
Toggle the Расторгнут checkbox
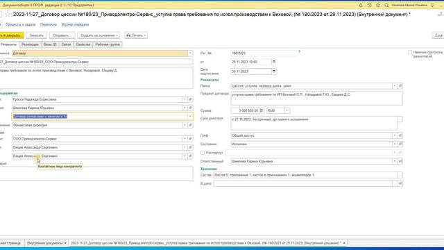coord(203,153)
